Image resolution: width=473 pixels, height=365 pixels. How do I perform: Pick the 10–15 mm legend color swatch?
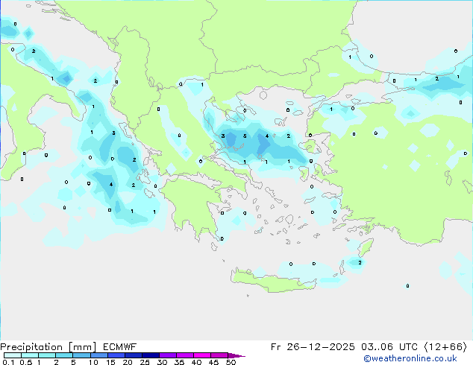pyautogui.click(x=98, y=355)
